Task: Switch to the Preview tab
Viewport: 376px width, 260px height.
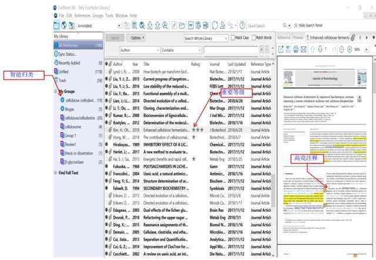Action: (x=298, y=38)
